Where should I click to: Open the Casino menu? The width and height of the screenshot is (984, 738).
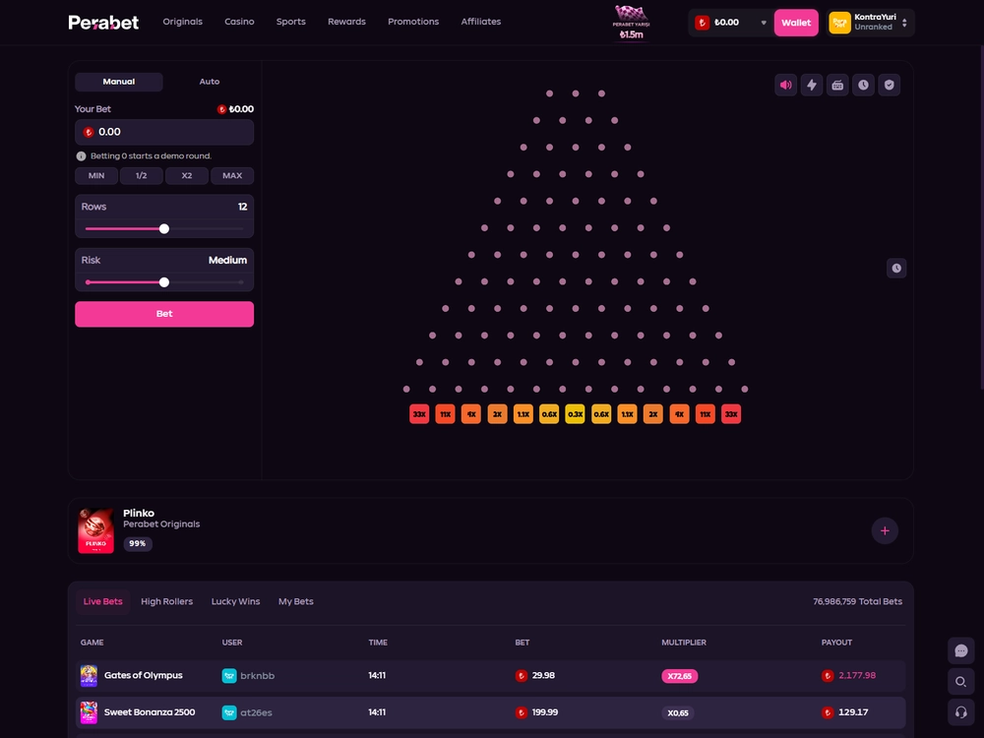coord(240,22)
